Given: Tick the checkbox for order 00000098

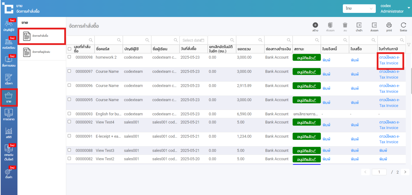Looking at the screenshot, I should 69,57.
